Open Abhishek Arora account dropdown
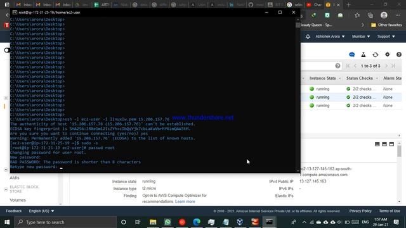This screenshot has width=406, height=228. (x=330, y=37)
